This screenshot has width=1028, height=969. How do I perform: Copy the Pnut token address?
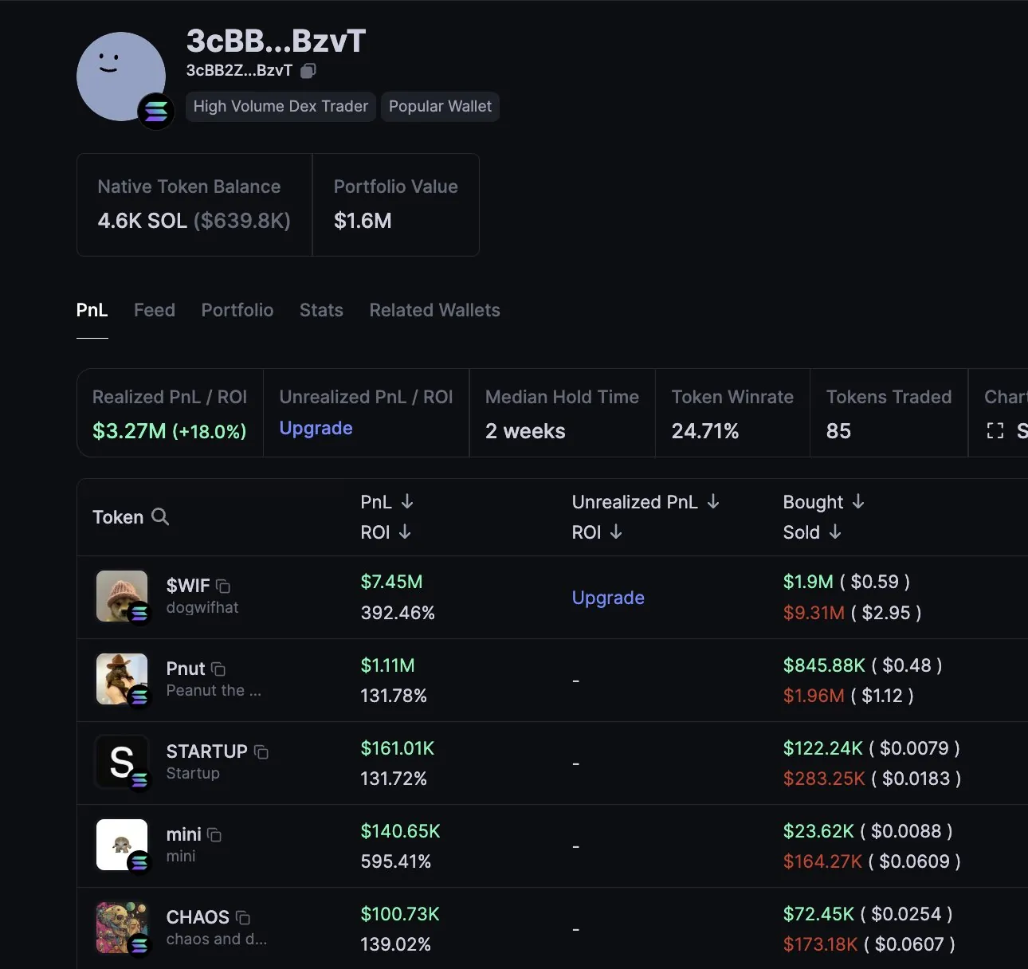tap(218, 669)
